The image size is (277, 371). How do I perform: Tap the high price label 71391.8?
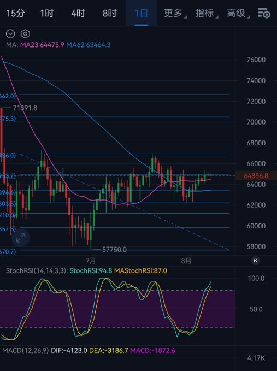pyautogui.click(x=25, y=108)
